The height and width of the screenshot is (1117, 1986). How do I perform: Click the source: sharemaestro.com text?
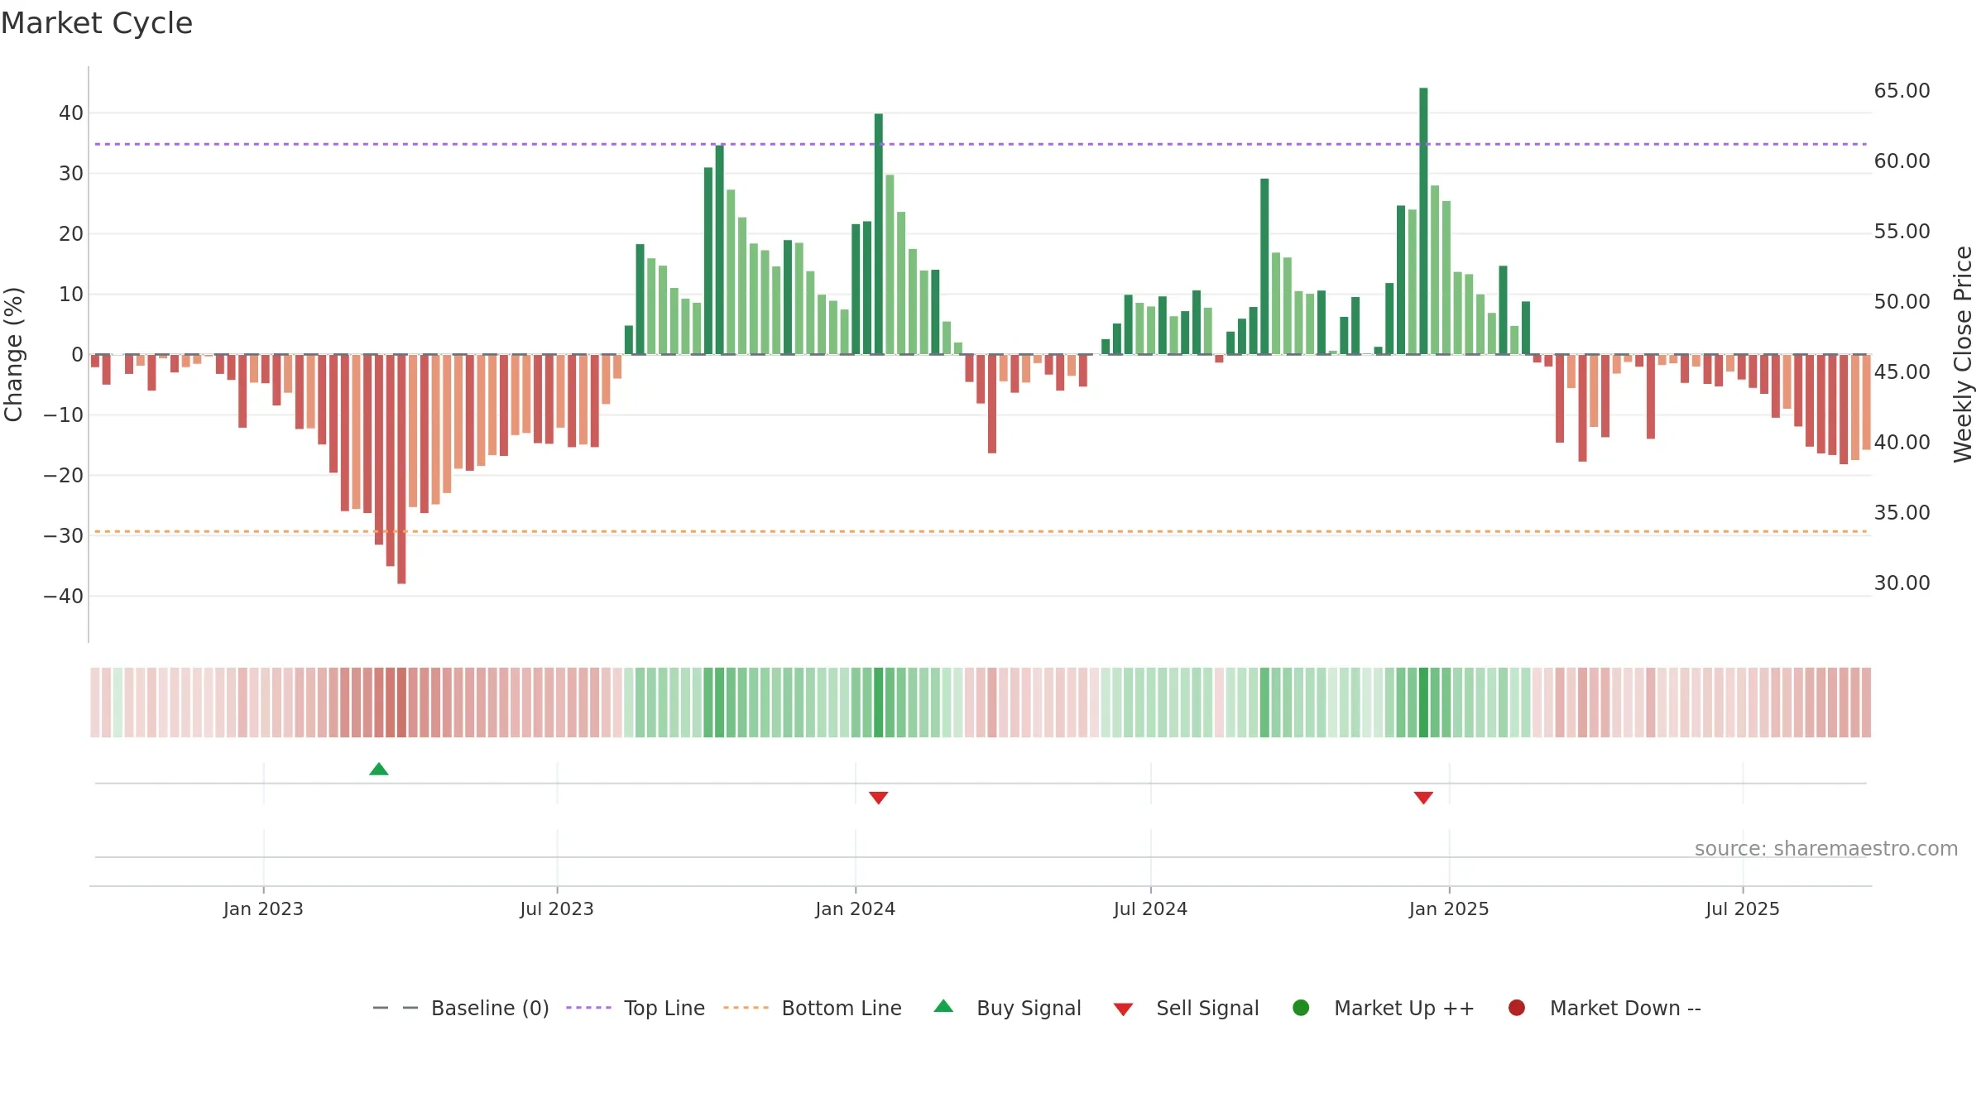(x=1826, y=849)
